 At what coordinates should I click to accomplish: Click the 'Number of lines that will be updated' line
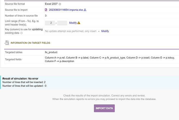pos(24,86)
